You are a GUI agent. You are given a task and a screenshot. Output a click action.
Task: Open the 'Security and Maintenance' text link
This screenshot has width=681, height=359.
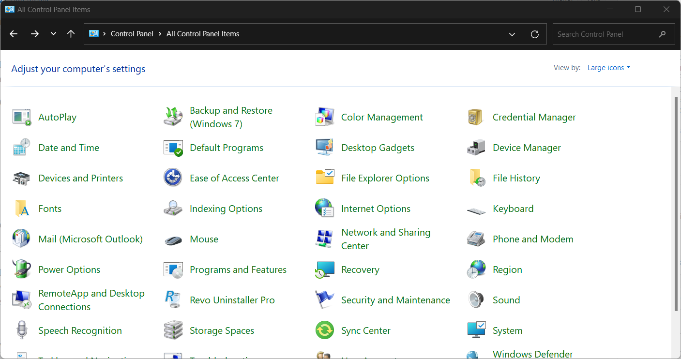tap(396, 300)
